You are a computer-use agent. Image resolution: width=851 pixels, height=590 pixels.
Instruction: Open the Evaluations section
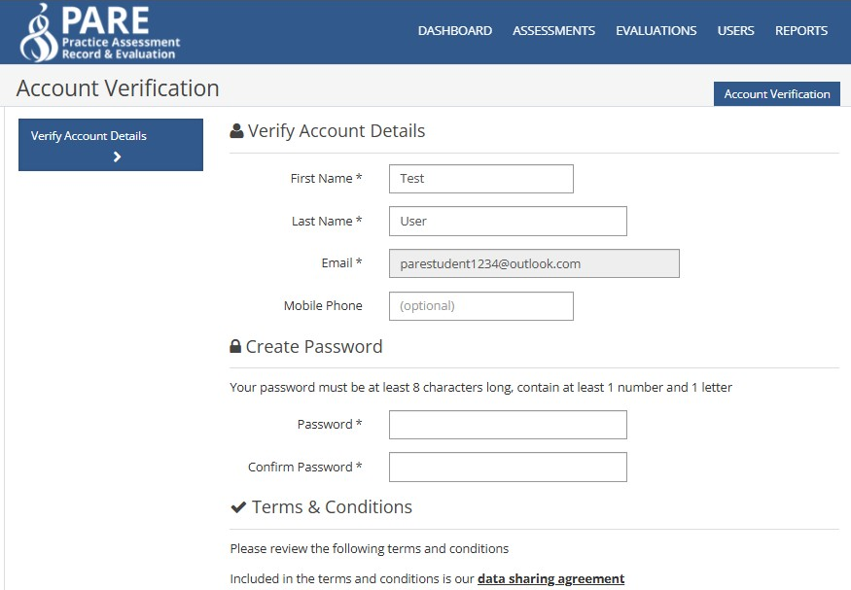(656, 31)
